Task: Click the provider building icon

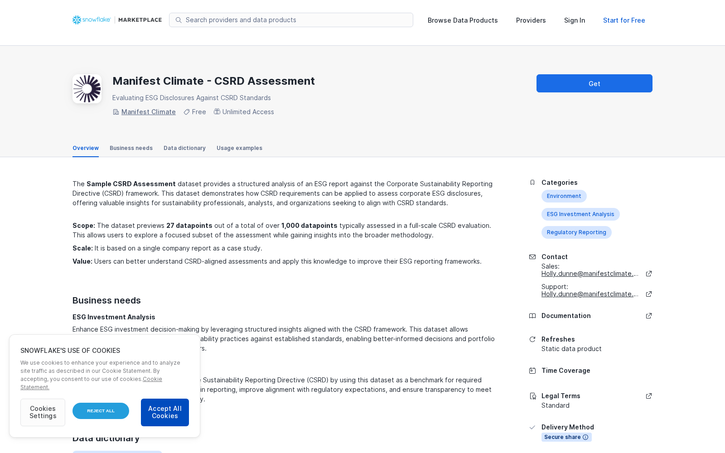Action: (116, 112)
